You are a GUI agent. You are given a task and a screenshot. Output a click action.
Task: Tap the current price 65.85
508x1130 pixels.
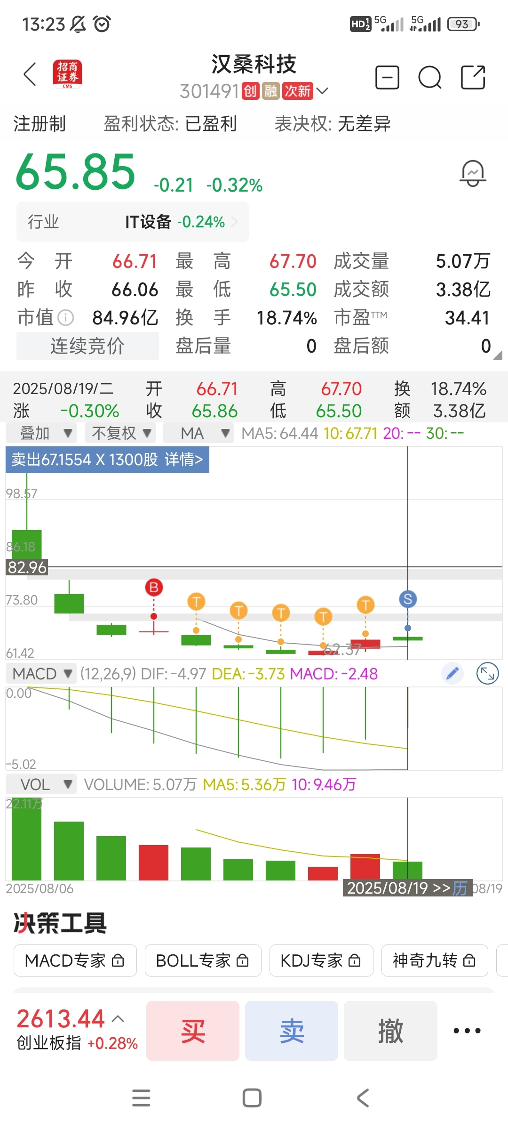[76, 172]
